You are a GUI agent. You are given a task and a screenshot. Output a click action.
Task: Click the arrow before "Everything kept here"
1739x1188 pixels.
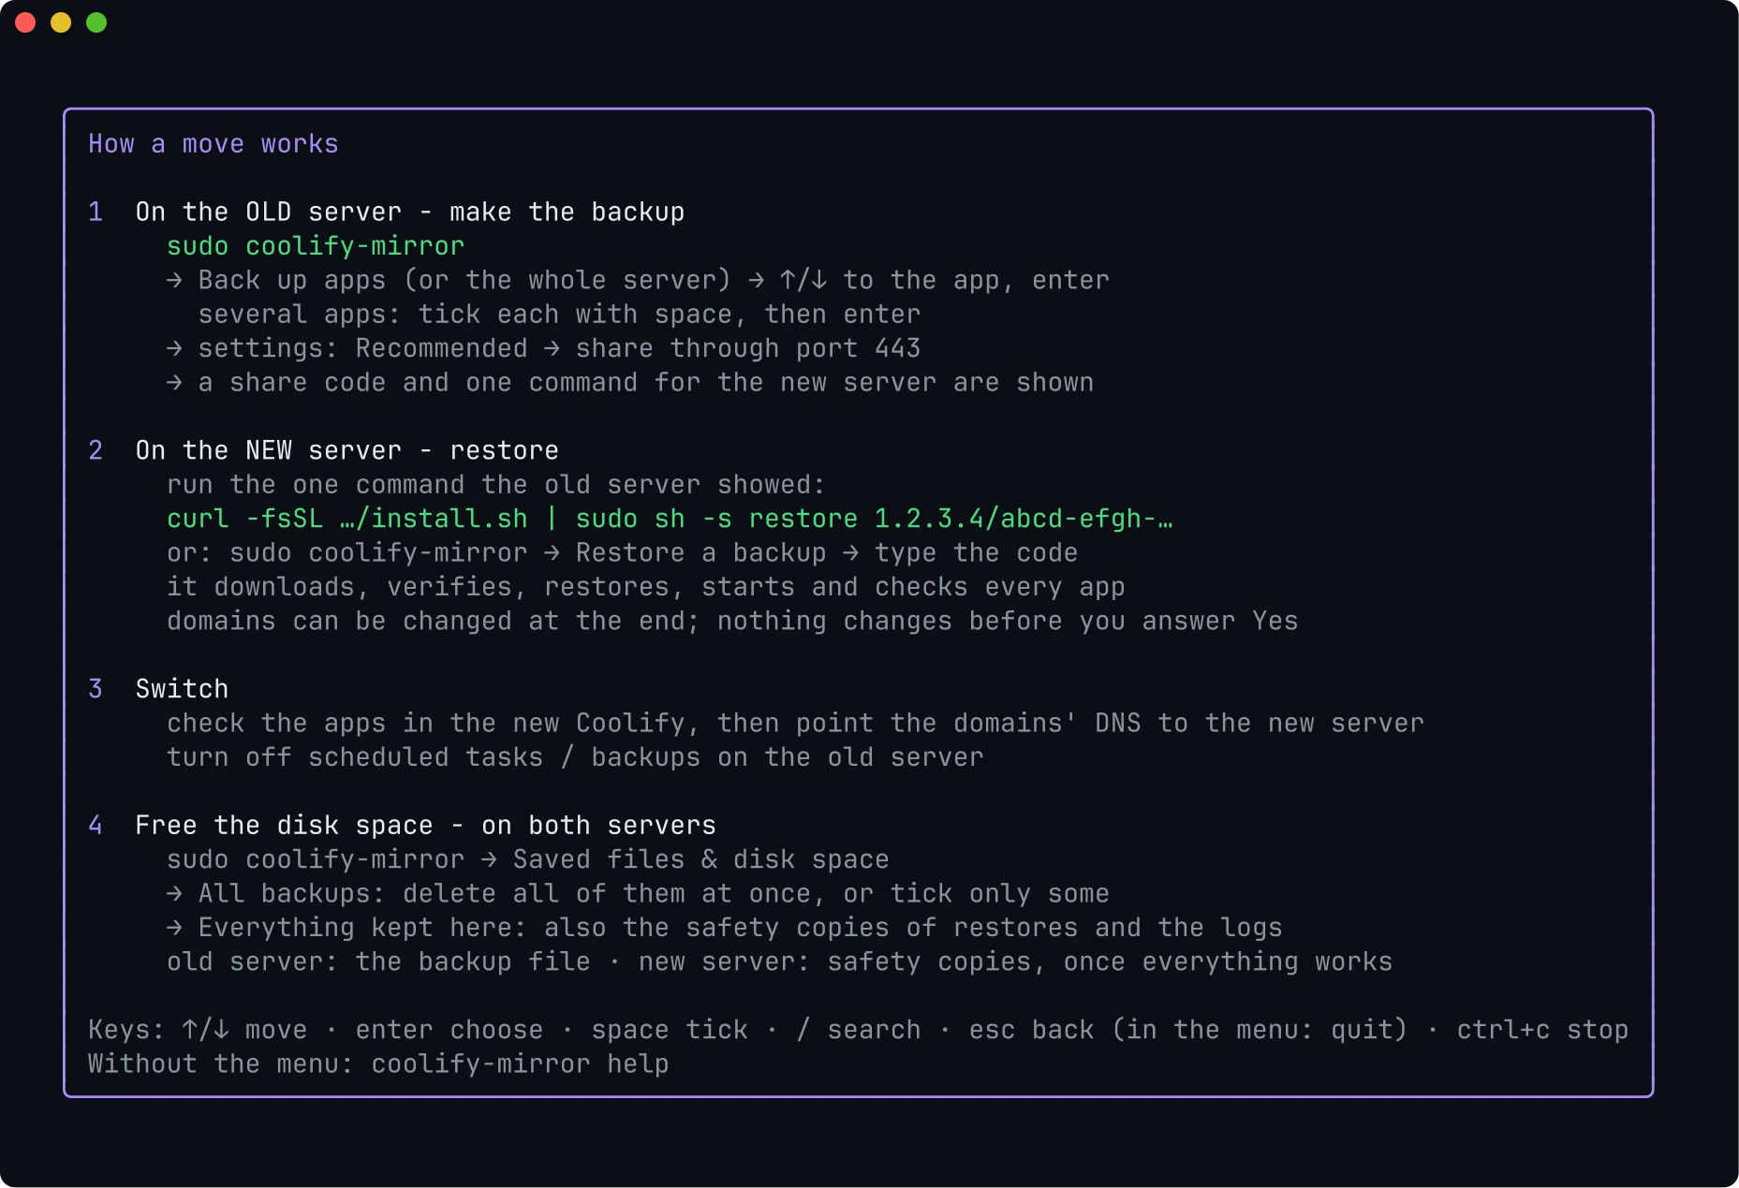pyautogui.click(x=174, y=928)
